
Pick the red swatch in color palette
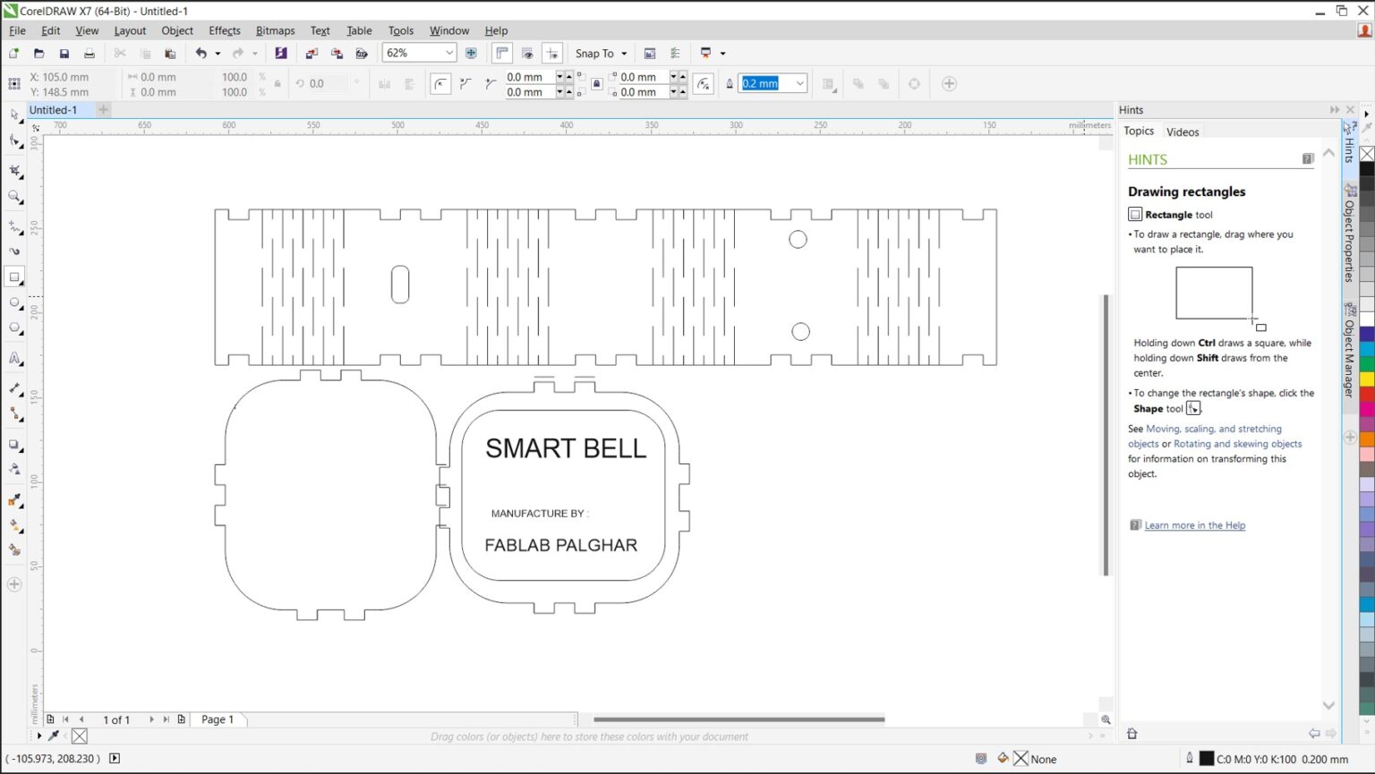[x=1367, y=394]
